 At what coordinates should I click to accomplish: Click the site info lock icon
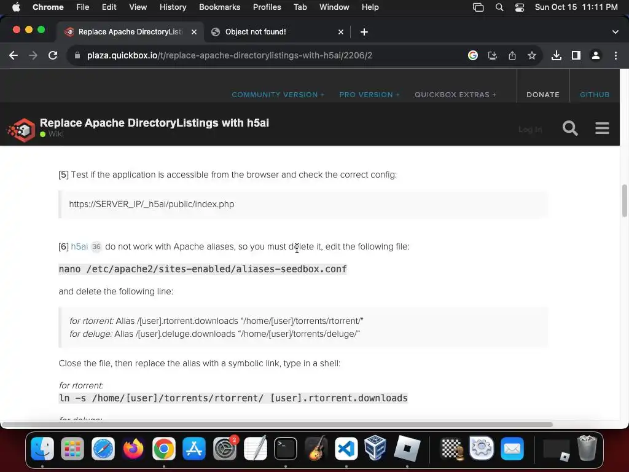(77, 55)
